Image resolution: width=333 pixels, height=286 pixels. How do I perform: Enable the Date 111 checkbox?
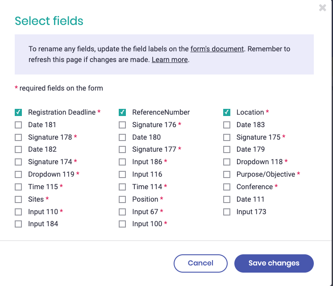[227, 199]
